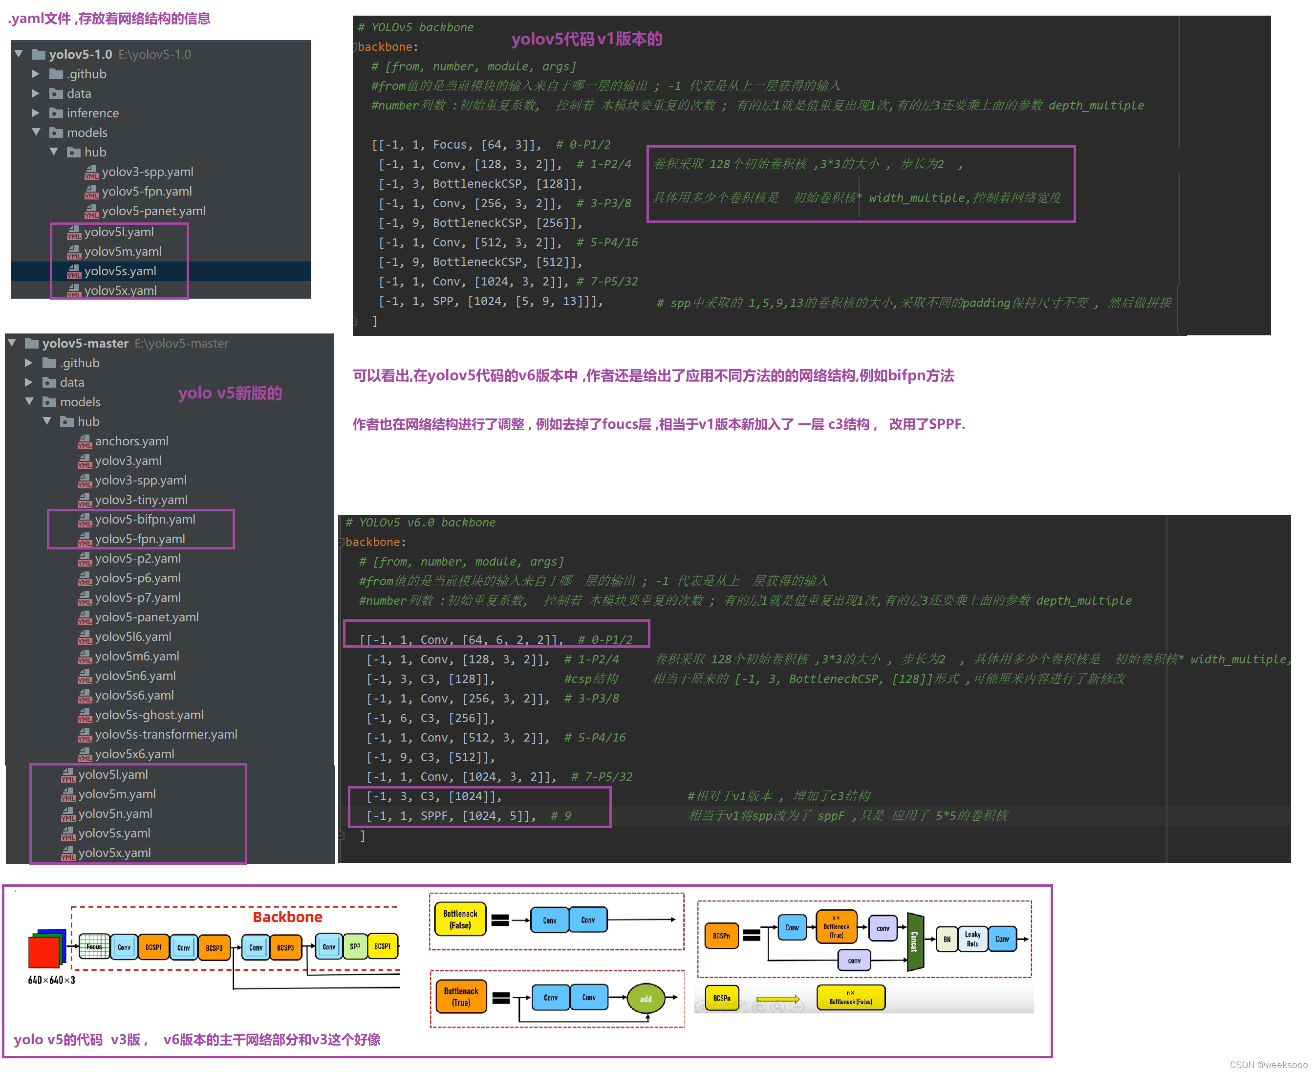Viewport: 1315px width, 1073px height.
Task: Click the SPP block in Backbone diagram
Action: pos(355,947)
